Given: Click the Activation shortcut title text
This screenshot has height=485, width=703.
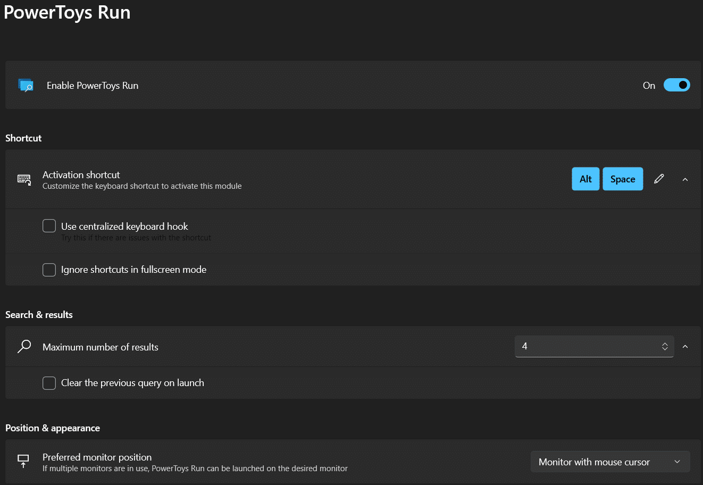Looking at the screenshot, I should [x=81, y=174].
